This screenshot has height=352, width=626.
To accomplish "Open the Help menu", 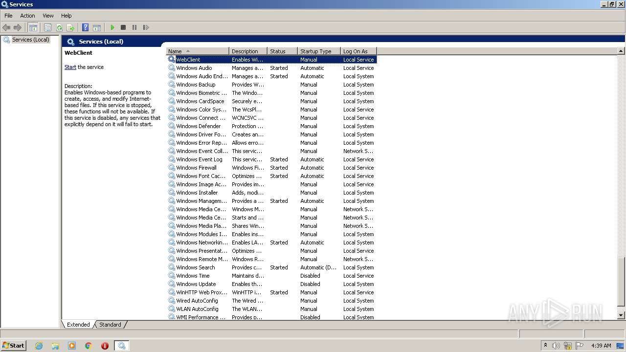I will point(67,16).
